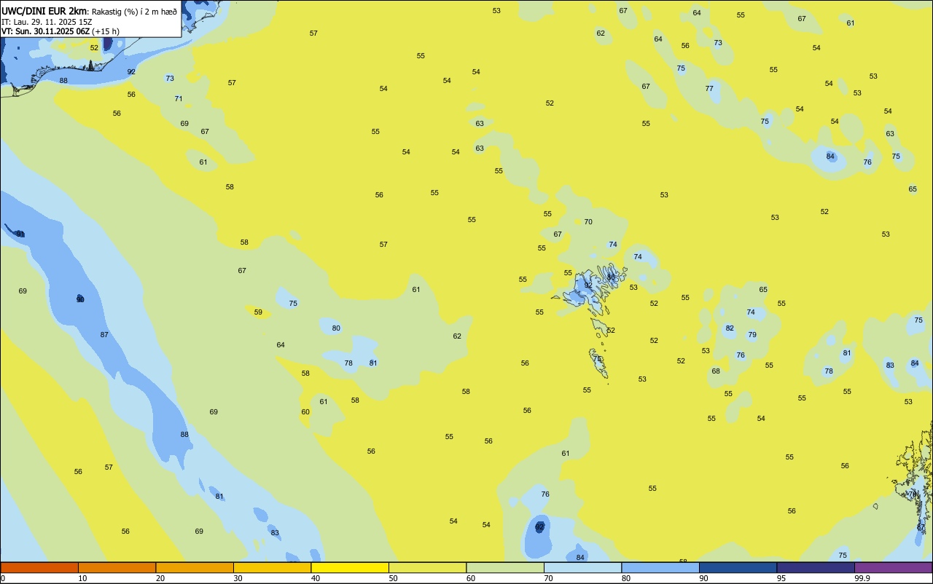Click the legend swatch for 0–10 percent
The height and width of the screenshot is (584, 933).
point(39,567)
